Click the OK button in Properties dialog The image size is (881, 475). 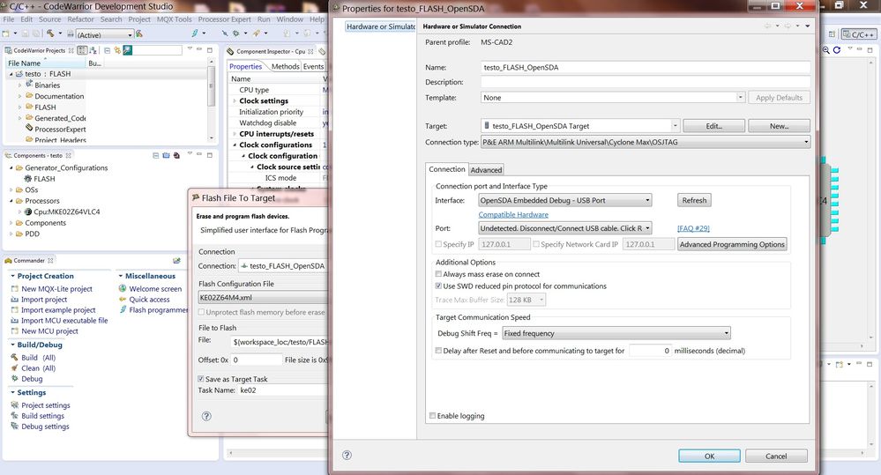(x=709, y=456)
